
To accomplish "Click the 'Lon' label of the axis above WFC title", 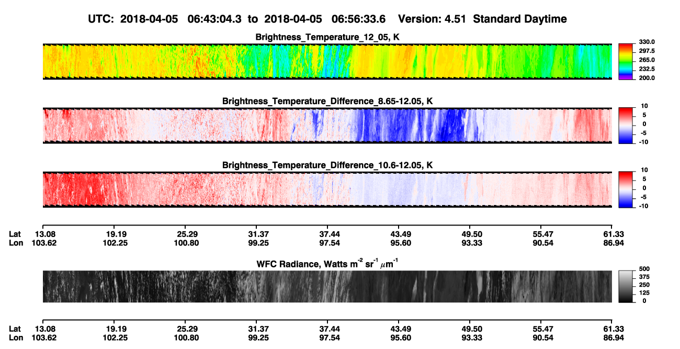I will 16,243.
